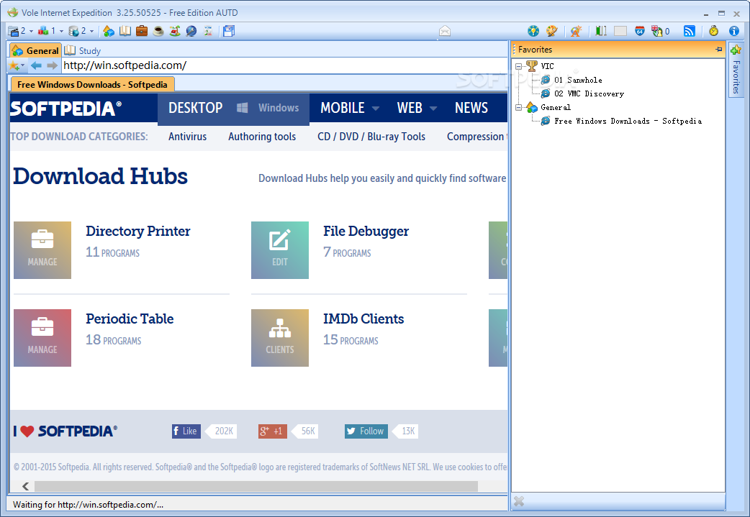Click the coffee cup toolbar icon
This screenshot has width=750, height=517.
point(158,31)
